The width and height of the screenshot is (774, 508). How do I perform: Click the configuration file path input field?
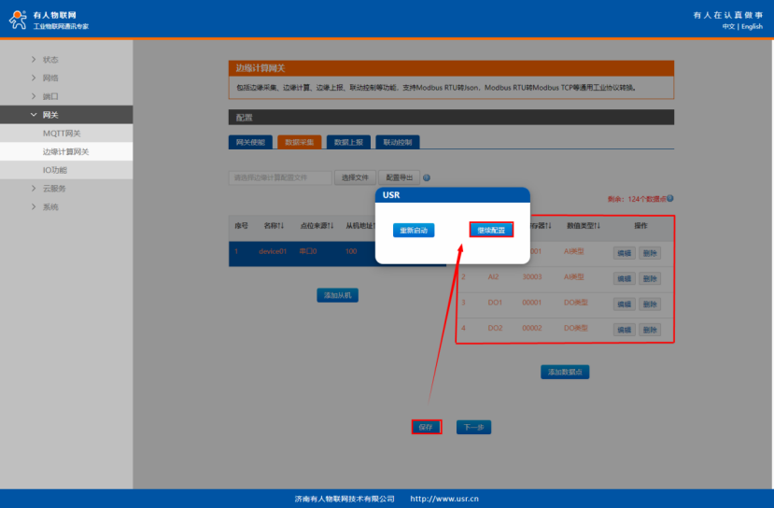coord(280,177)
